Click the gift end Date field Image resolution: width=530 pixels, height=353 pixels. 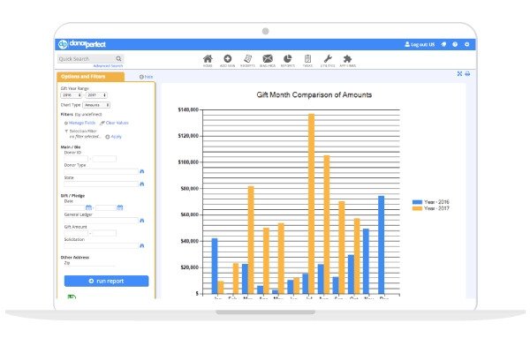[106, 207]
